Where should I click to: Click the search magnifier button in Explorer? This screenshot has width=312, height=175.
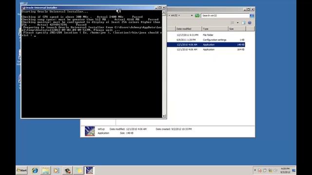click(x=252, y=16)
